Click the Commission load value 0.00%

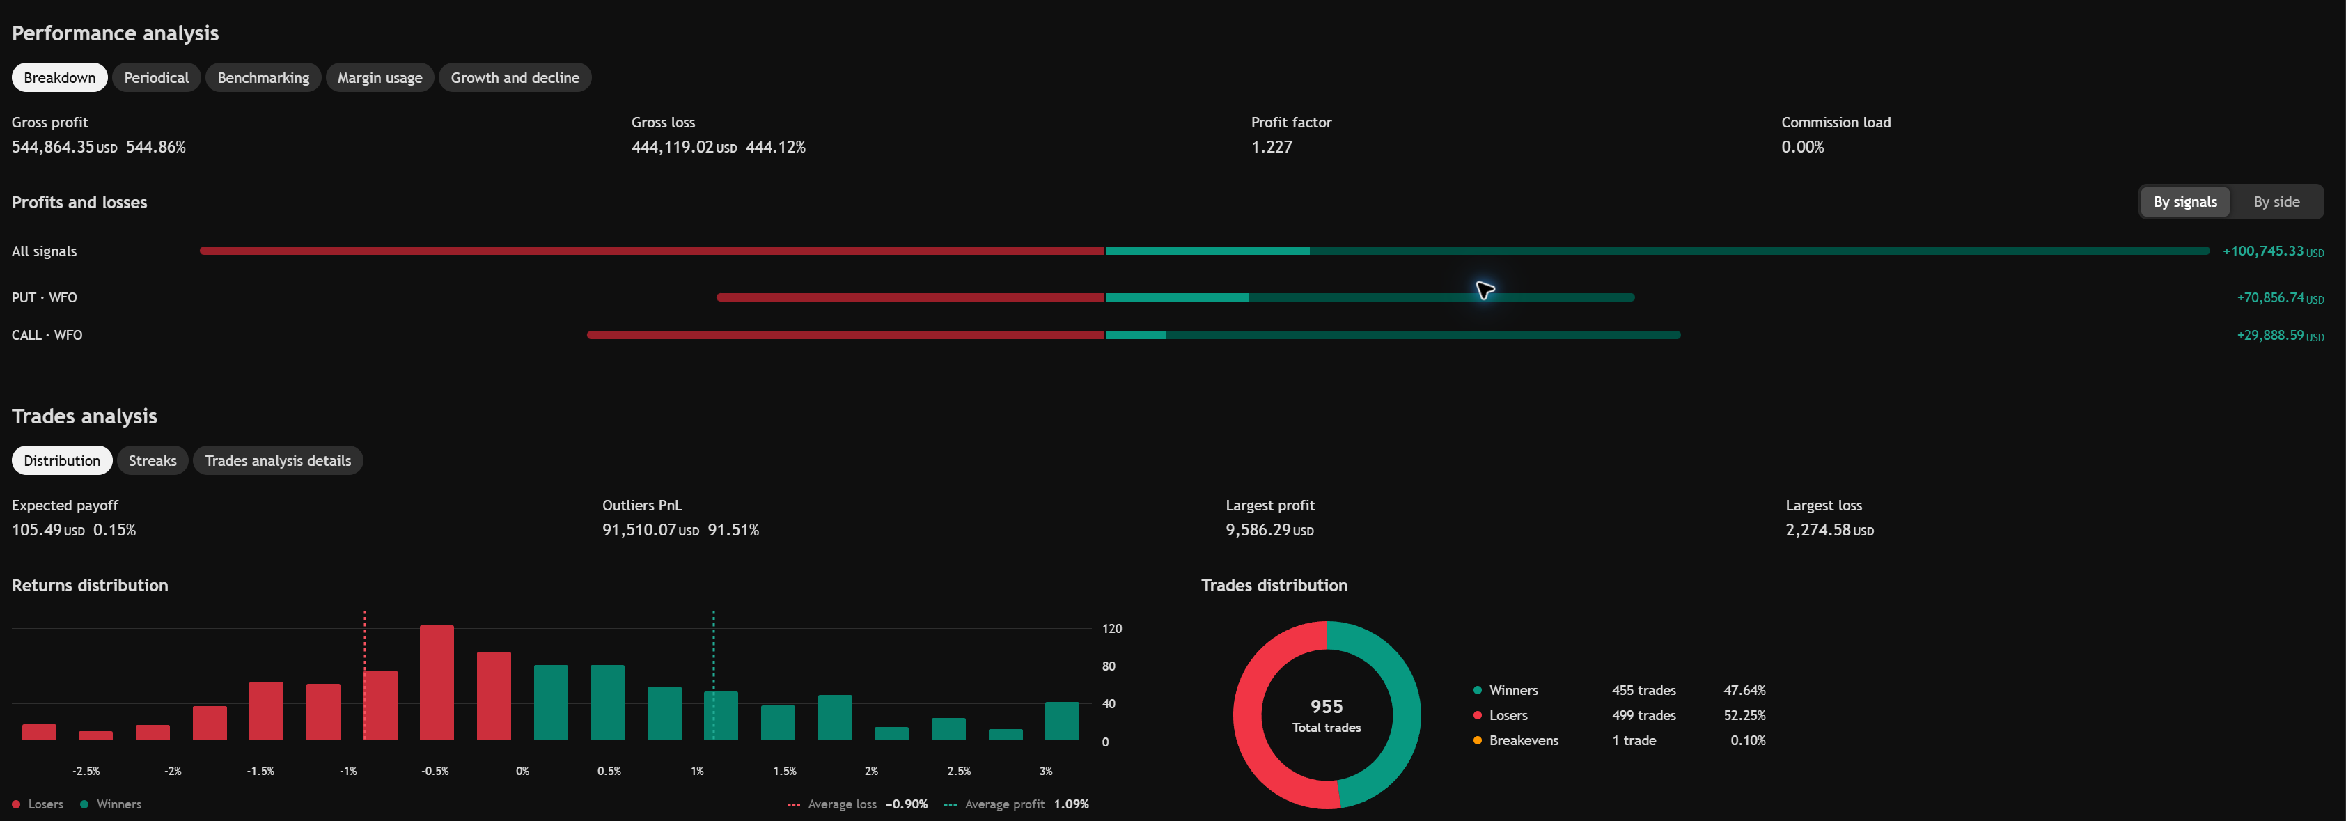(x=1802, y=147)
